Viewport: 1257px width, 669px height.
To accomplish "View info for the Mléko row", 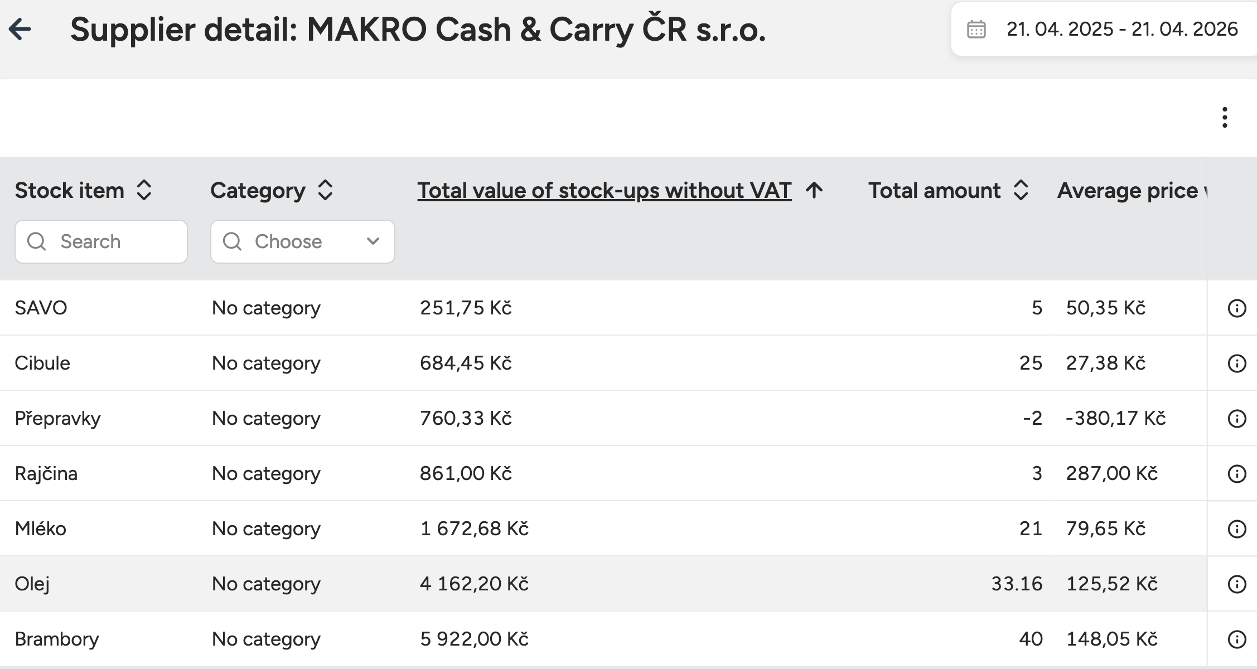I will (x=1237, y=529).
